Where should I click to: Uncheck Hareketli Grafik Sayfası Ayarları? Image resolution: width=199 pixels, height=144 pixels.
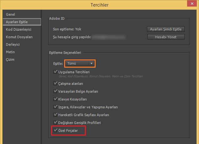click(55, 115)
